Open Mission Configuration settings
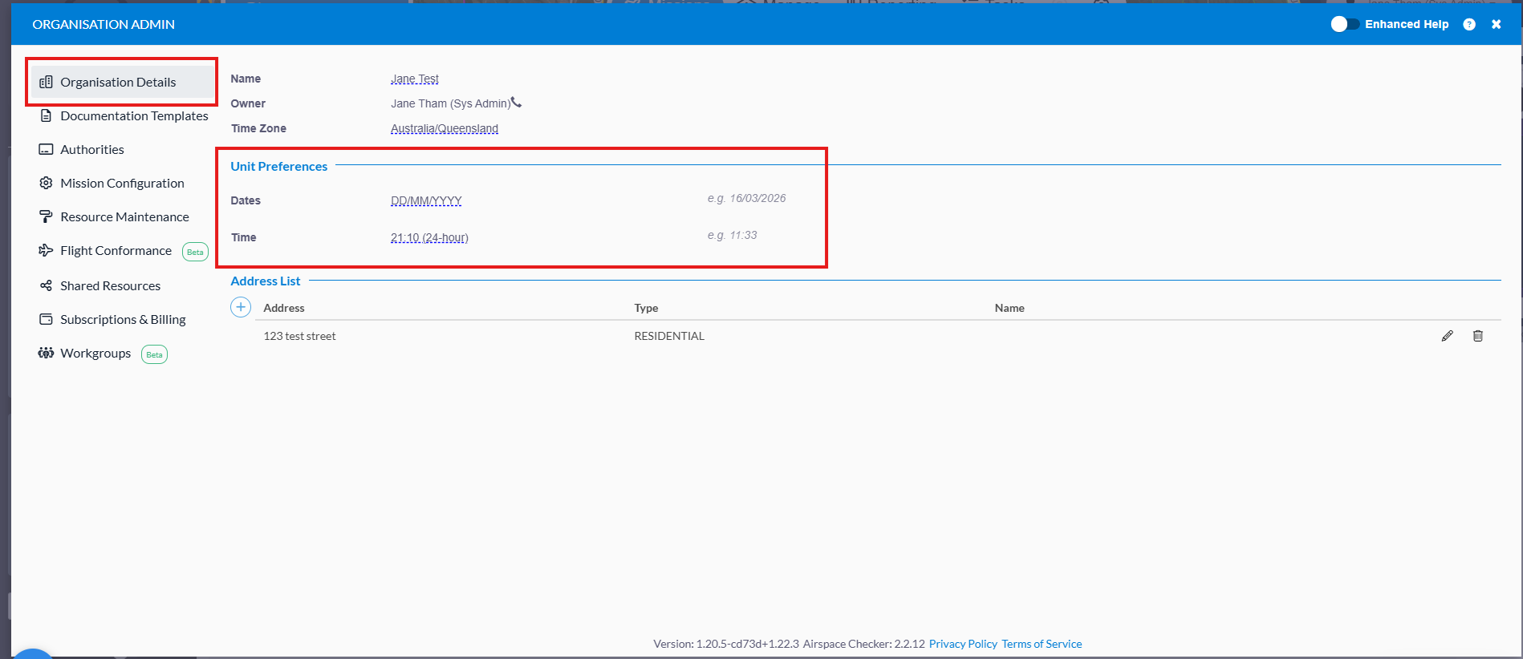 123,183
